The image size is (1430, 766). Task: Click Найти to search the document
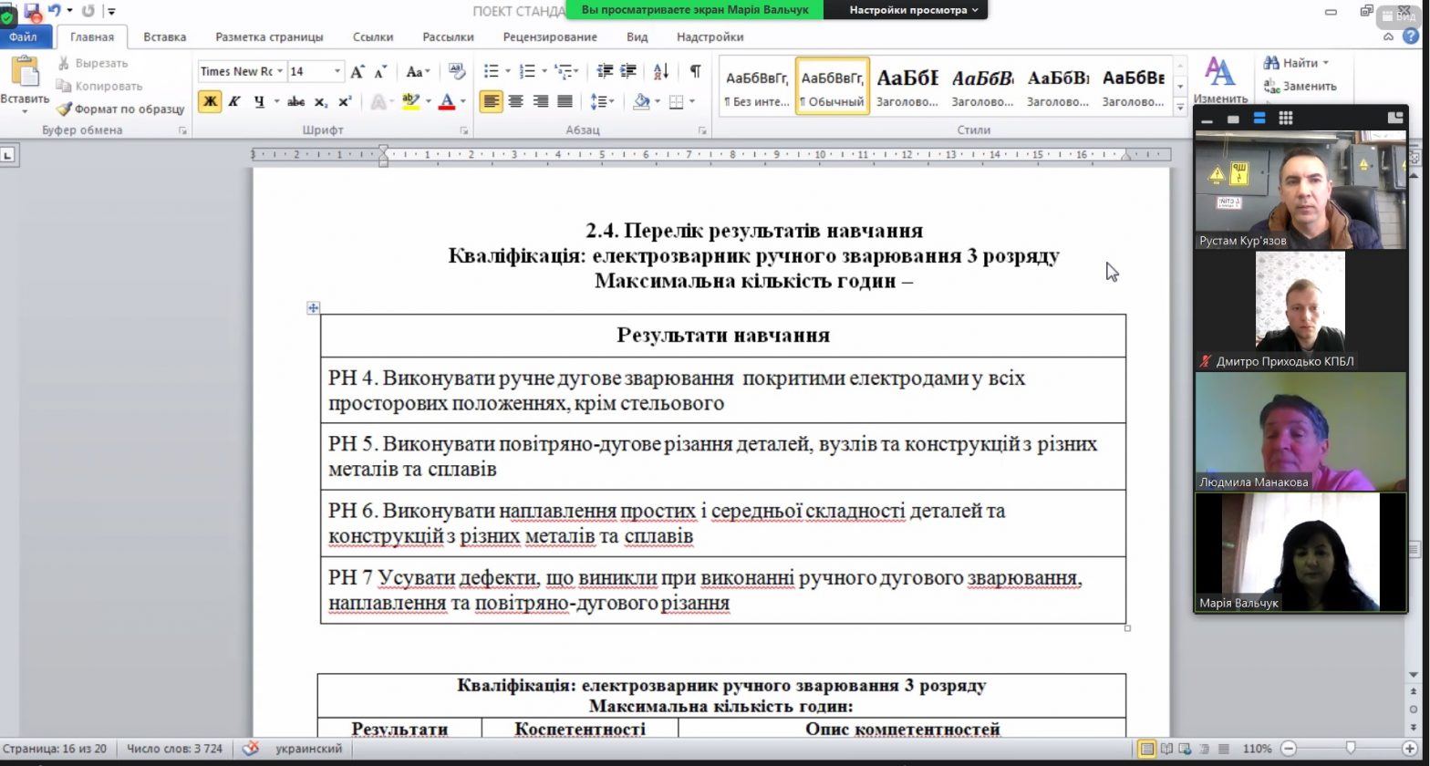click(1295, 63)
